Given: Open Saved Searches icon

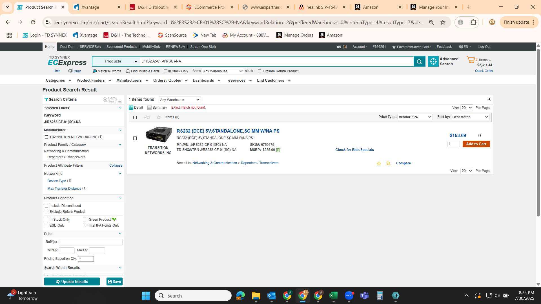Looking at the screenshot, I should click(x=105, y=100).
